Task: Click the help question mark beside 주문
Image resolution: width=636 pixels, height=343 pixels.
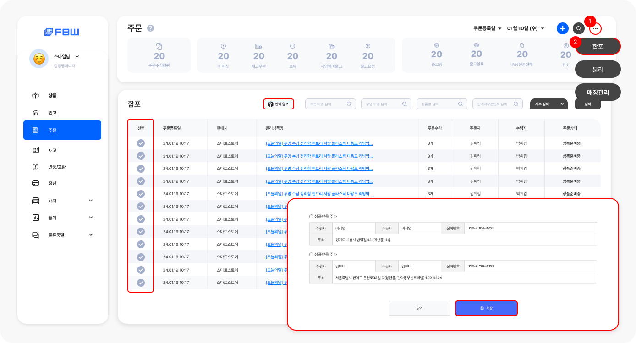Action: tap(150, 28)
